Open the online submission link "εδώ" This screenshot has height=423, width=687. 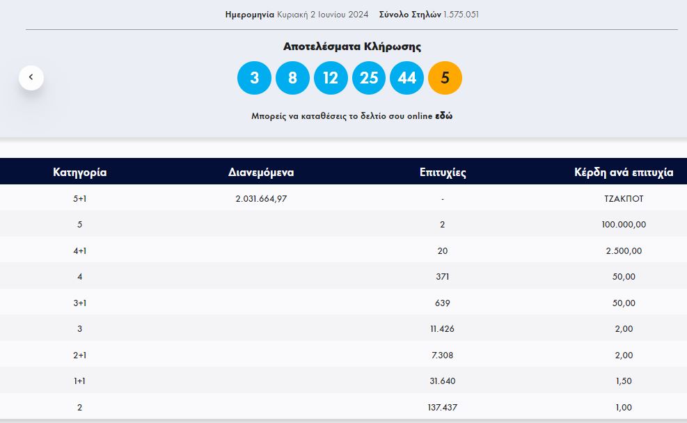pos(443,116)
